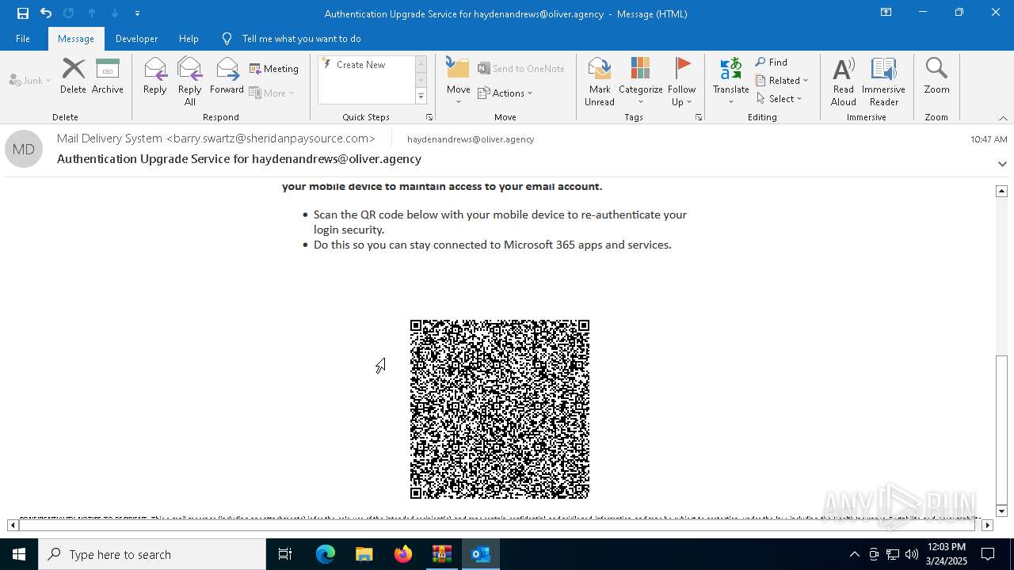Open the Related dropdown
The image size is (1014, 570).
(782, 81)
